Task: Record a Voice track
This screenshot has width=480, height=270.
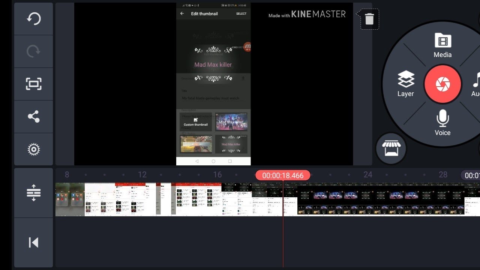Action: click(442, 123)
